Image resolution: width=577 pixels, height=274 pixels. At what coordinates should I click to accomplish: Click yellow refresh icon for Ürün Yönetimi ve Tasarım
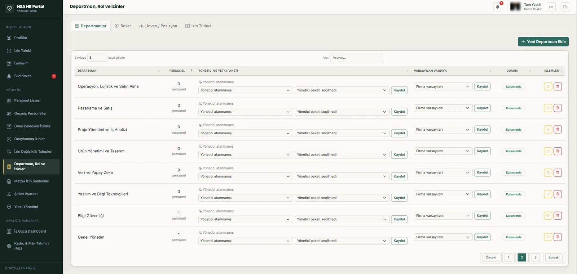(548, 151)
